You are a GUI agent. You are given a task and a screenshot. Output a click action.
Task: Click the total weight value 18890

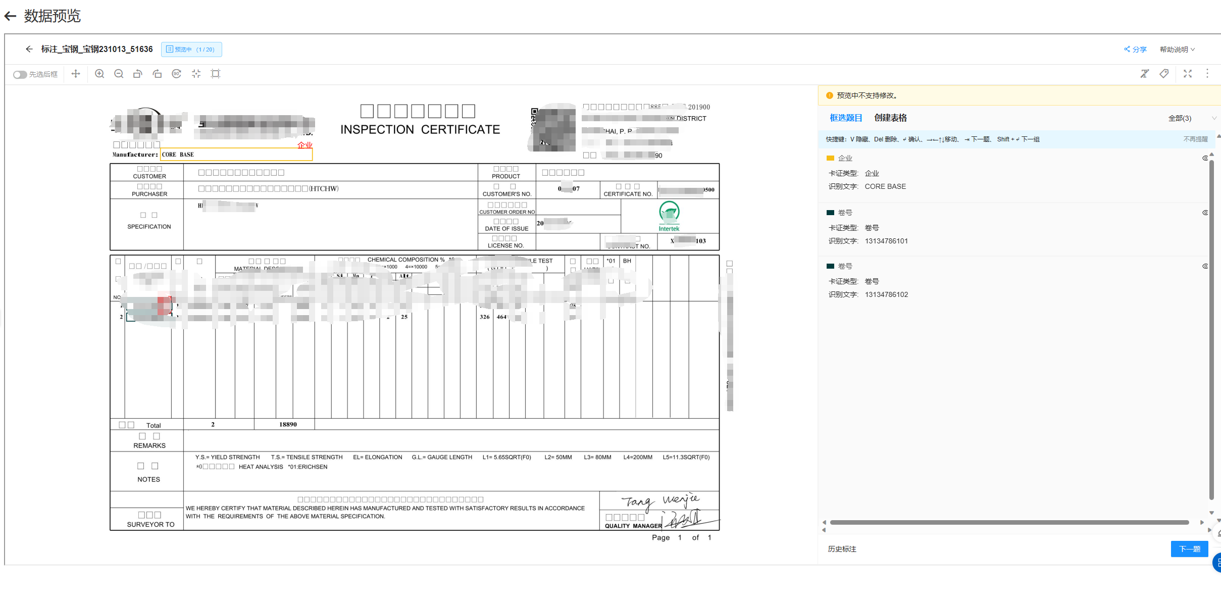click(288, 424)
